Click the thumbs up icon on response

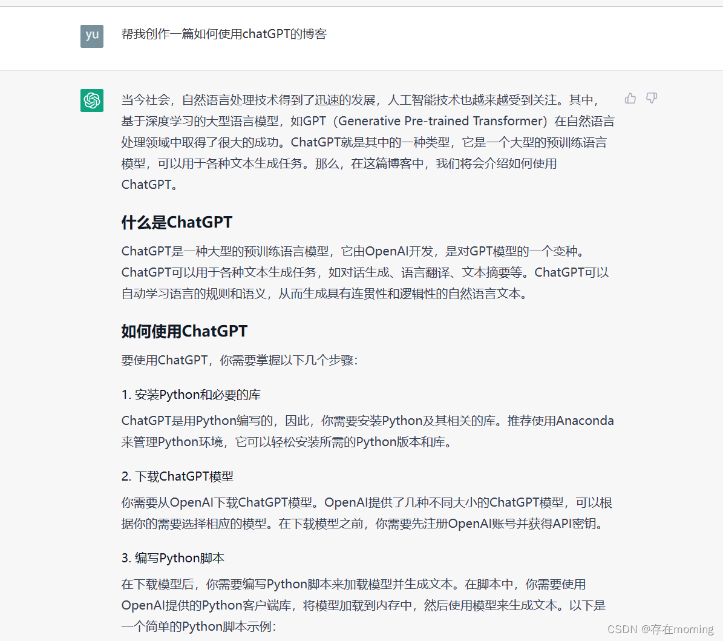point(630,98)
